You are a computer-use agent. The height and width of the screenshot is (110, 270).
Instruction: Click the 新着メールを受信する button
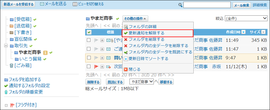coord(19,4)
